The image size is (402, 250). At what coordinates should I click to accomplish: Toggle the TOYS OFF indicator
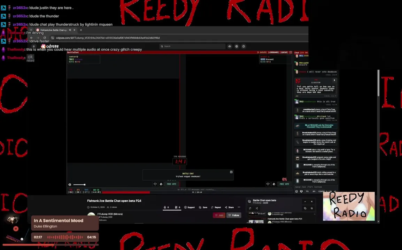click(x=86, y=191)
